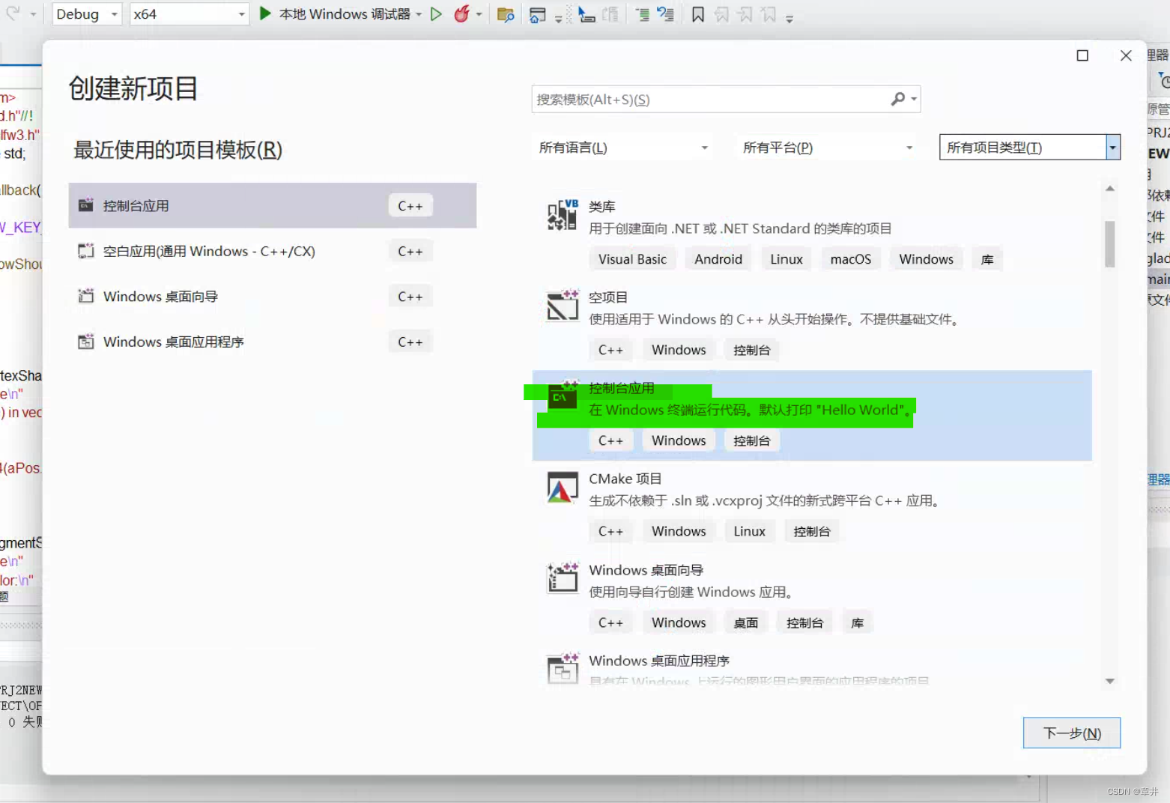Toggle a bookmark on the current line

click(698, 13)
